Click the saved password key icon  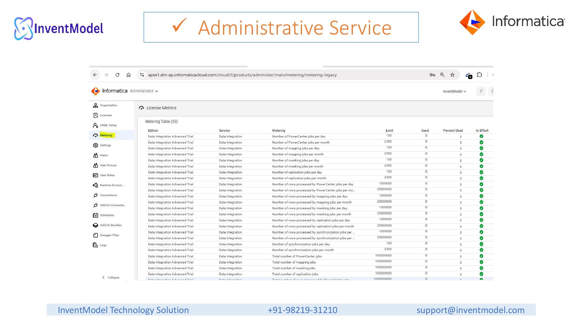click(x=432, y=75)
